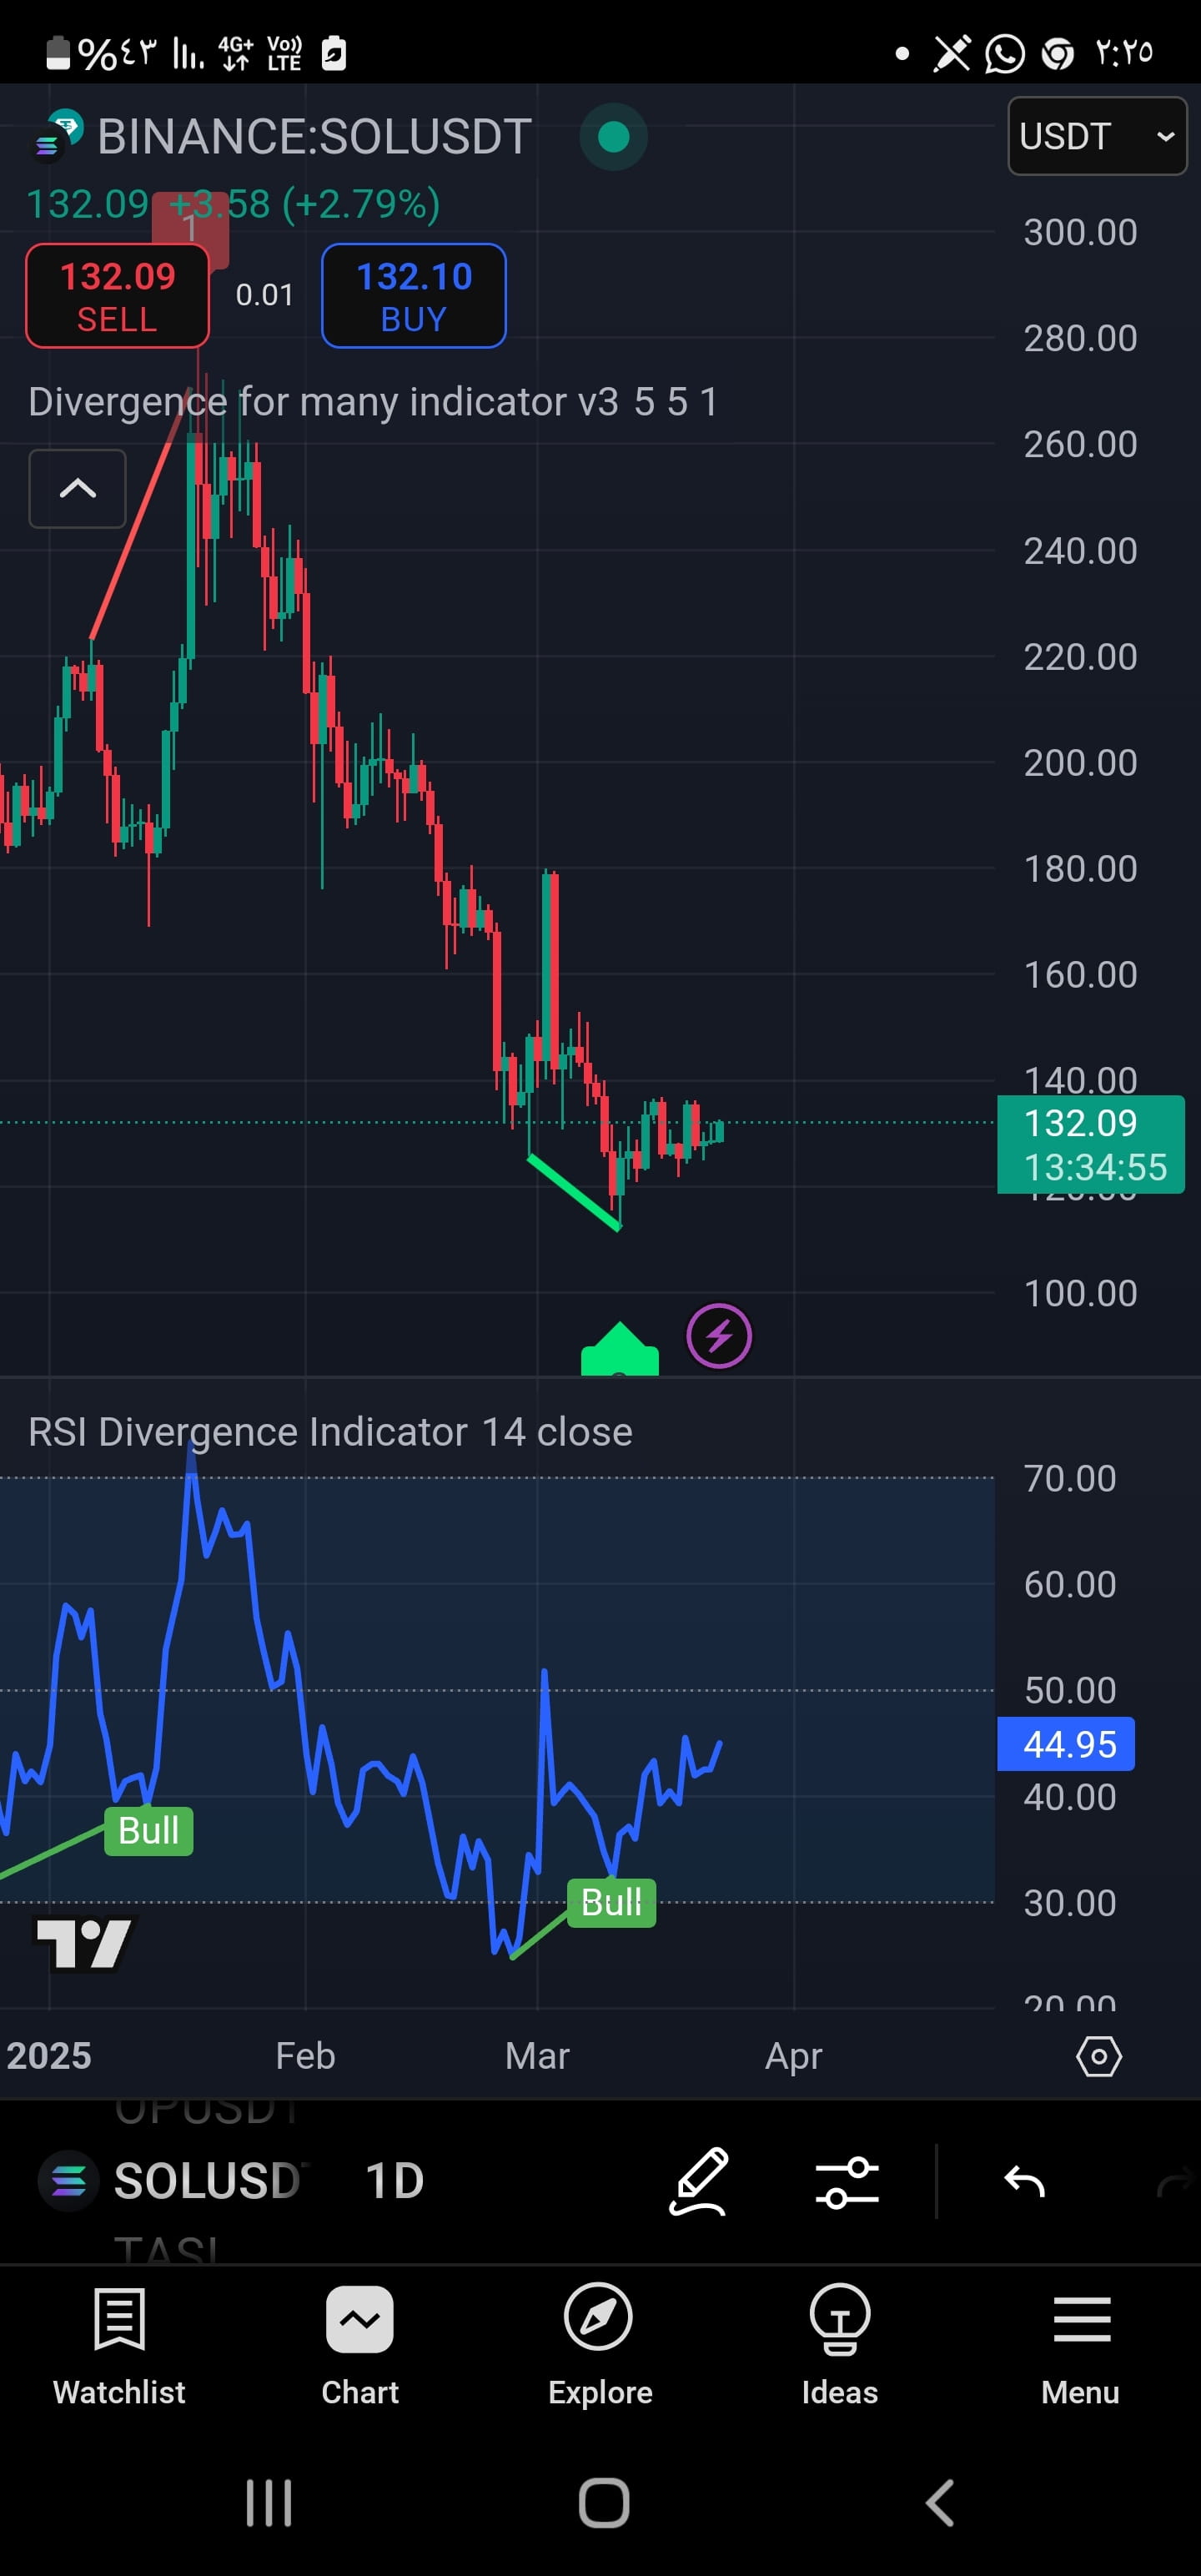Tap the 160.00 price scale label
Viewport: 1201px width, 2576px height.
1080,975
